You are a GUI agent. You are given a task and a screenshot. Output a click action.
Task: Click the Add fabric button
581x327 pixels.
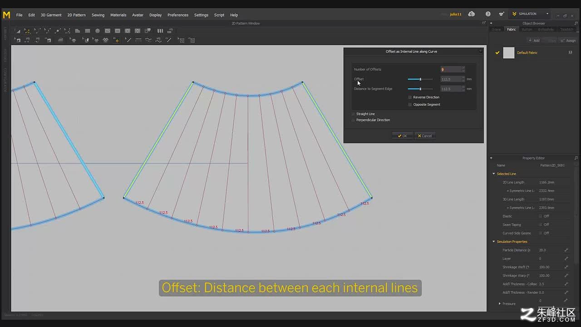(534, 40)
